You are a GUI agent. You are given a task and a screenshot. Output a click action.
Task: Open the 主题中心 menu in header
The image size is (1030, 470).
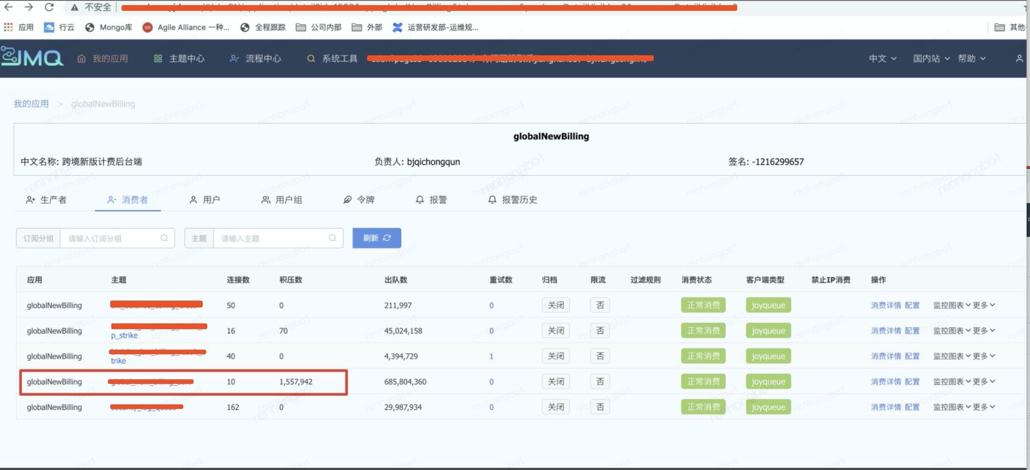pos(179,58)
